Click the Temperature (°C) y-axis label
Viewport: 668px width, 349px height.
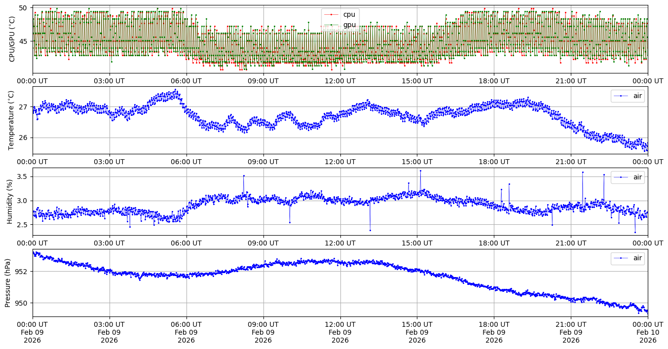tap(12, 120)
